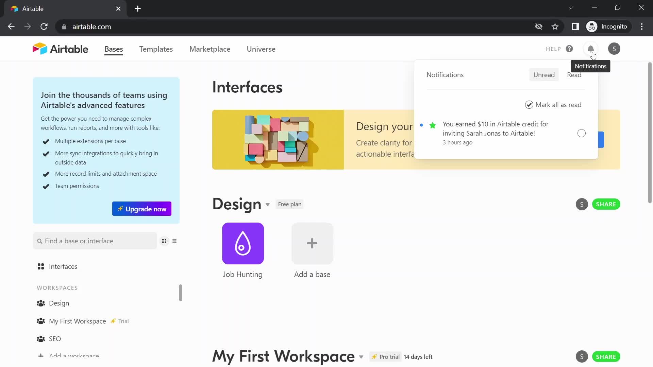Click the SEO workspace icon
The width and height of the screenshot is (653, 367).
(41, 339)
